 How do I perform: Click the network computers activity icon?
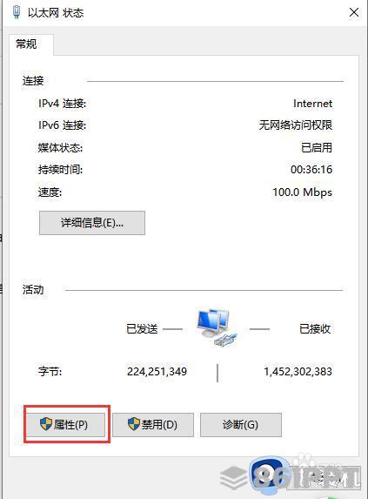tap(217, 327)
